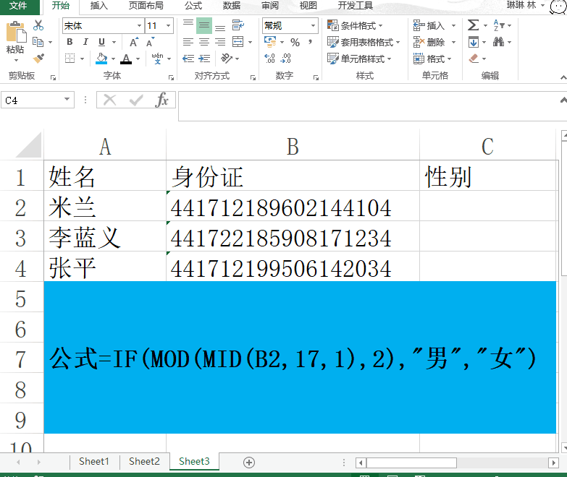Click the AutoSum sigma icon
The image size is (567, 477).
473,25
